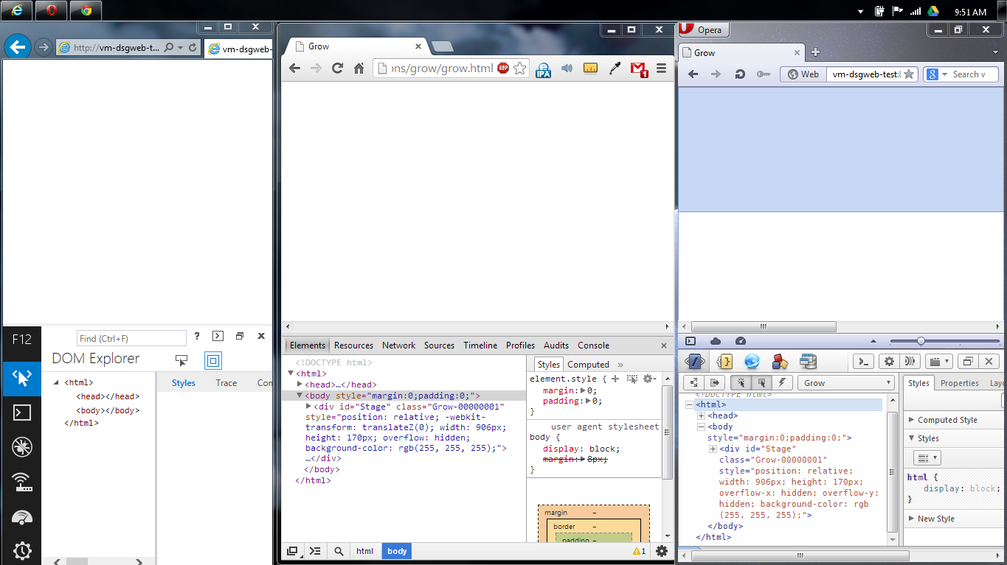
Task: Click the Gmail extension icon in Chrome
Action: click(639, 69)
